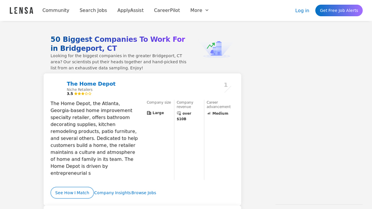Click the 'Medium' career advancement value
The width and height of the screenshot is (372, 209).
tap(220, 113)
